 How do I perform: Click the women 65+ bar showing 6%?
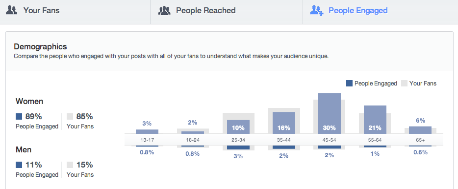(420, 130)
